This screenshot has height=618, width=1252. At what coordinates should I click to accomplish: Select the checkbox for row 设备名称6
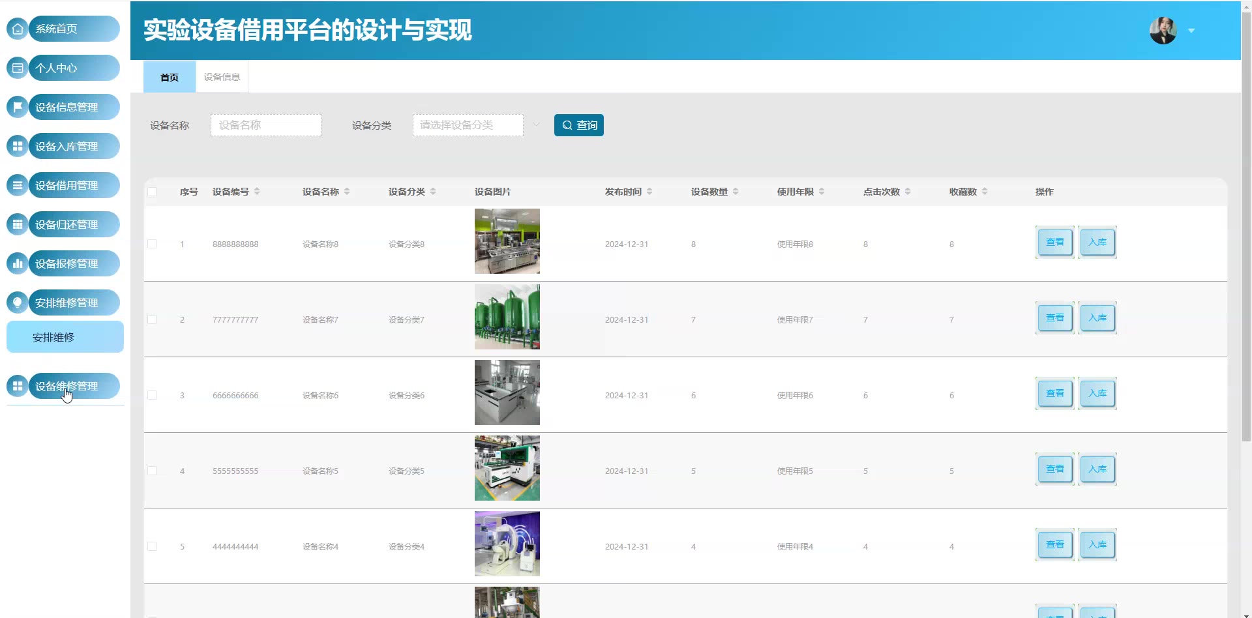coord(152,395)
